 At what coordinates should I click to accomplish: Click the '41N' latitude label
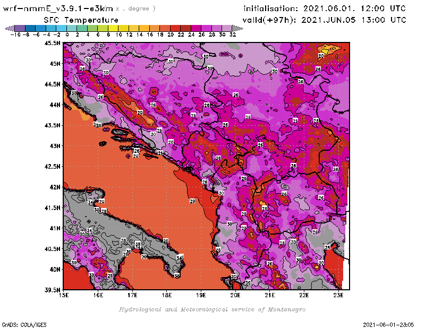coord(55,228)
